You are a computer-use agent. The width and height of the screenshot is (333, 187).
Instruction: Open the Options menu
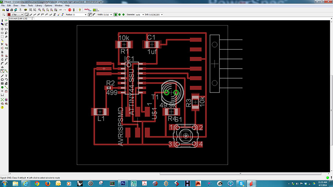[x=48, y=6]
